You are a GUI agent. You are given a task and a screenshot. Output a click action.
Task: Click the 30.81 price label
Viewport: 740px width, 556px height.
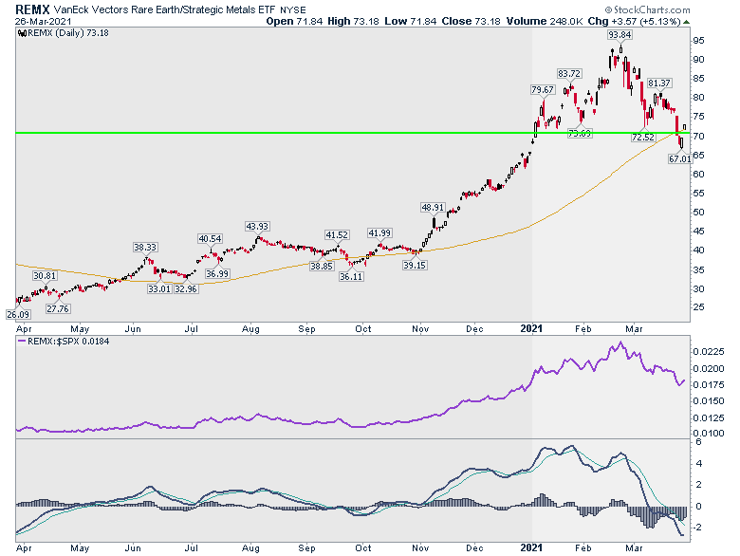coord(45,276)
